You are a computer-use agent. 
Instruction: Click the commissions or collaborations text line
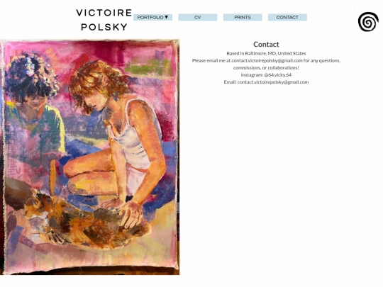[266, 67]
